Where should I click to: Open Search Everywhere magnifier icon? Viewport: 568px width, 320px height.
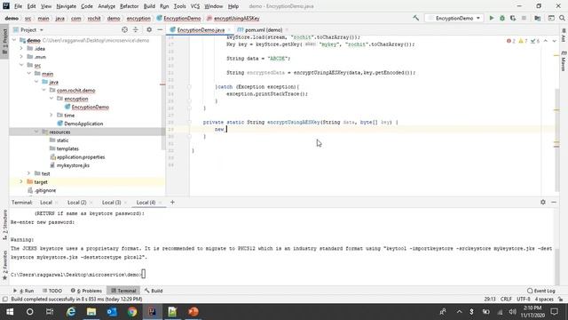pos(562,18)
